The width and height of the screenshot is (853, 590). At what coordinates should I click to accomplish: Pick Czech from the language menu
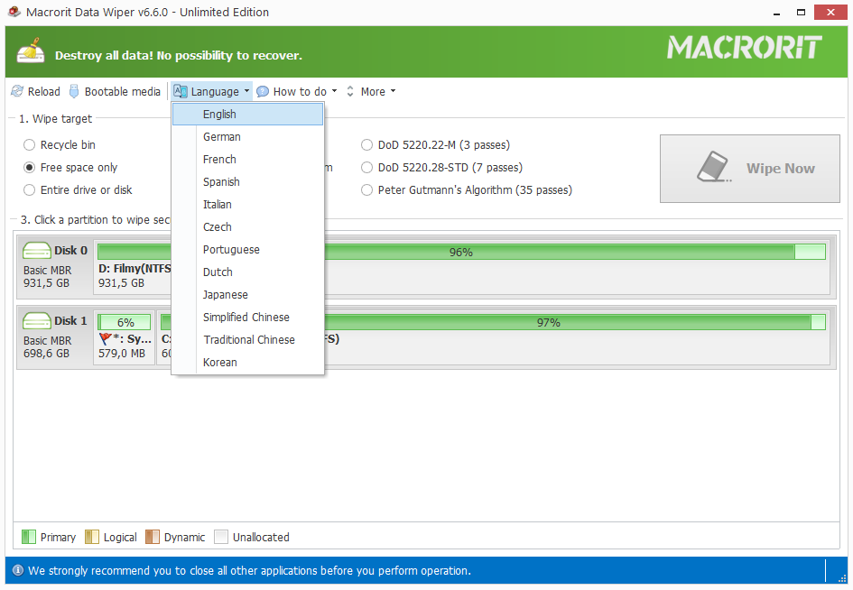(248, 227)
